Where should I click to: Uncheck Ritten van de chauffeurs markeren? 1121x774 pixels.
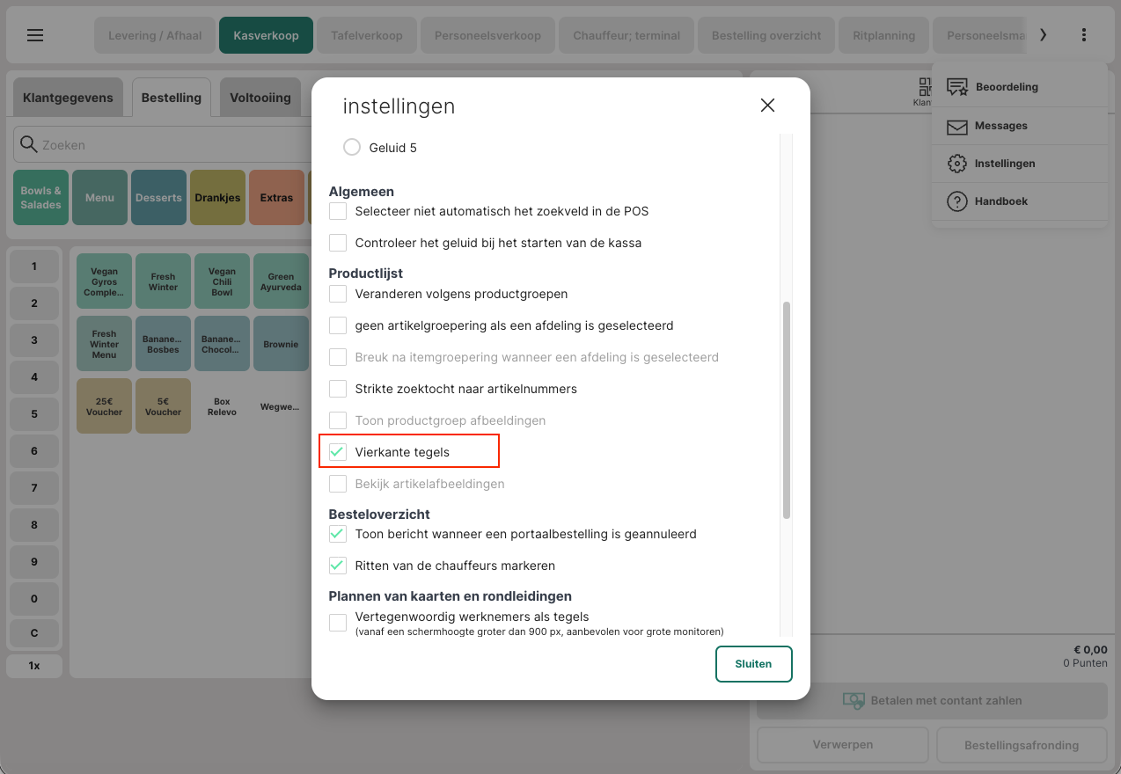338,566
